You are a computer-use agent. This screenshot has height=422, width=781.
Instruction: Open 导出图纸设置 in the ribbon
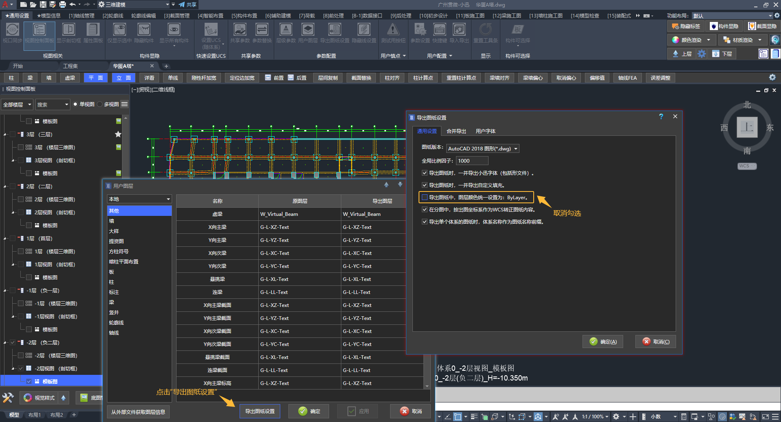[x=334, y=30]
